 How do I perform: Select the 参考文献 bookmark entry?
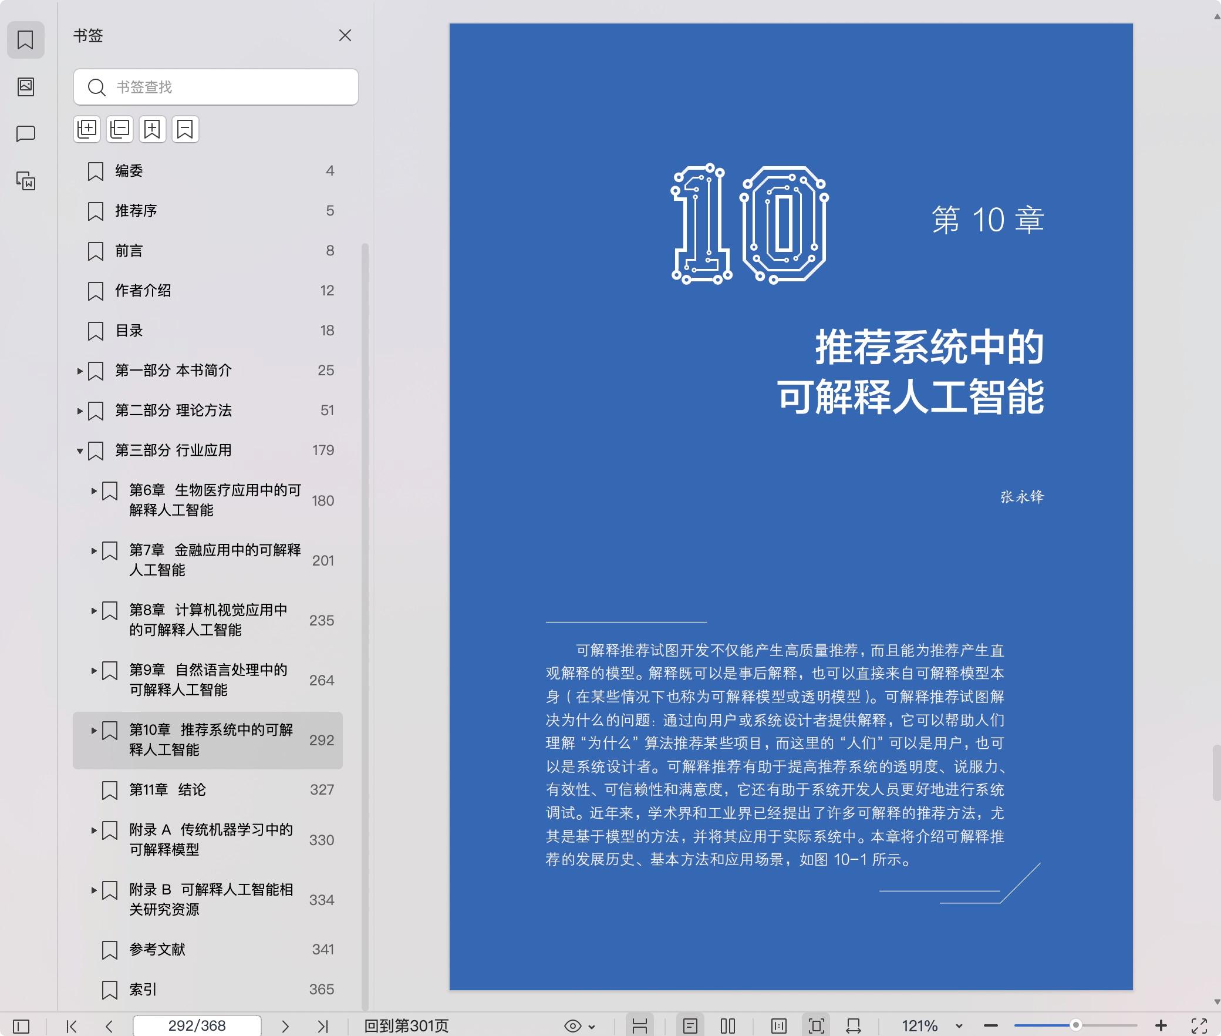point(157,949)
